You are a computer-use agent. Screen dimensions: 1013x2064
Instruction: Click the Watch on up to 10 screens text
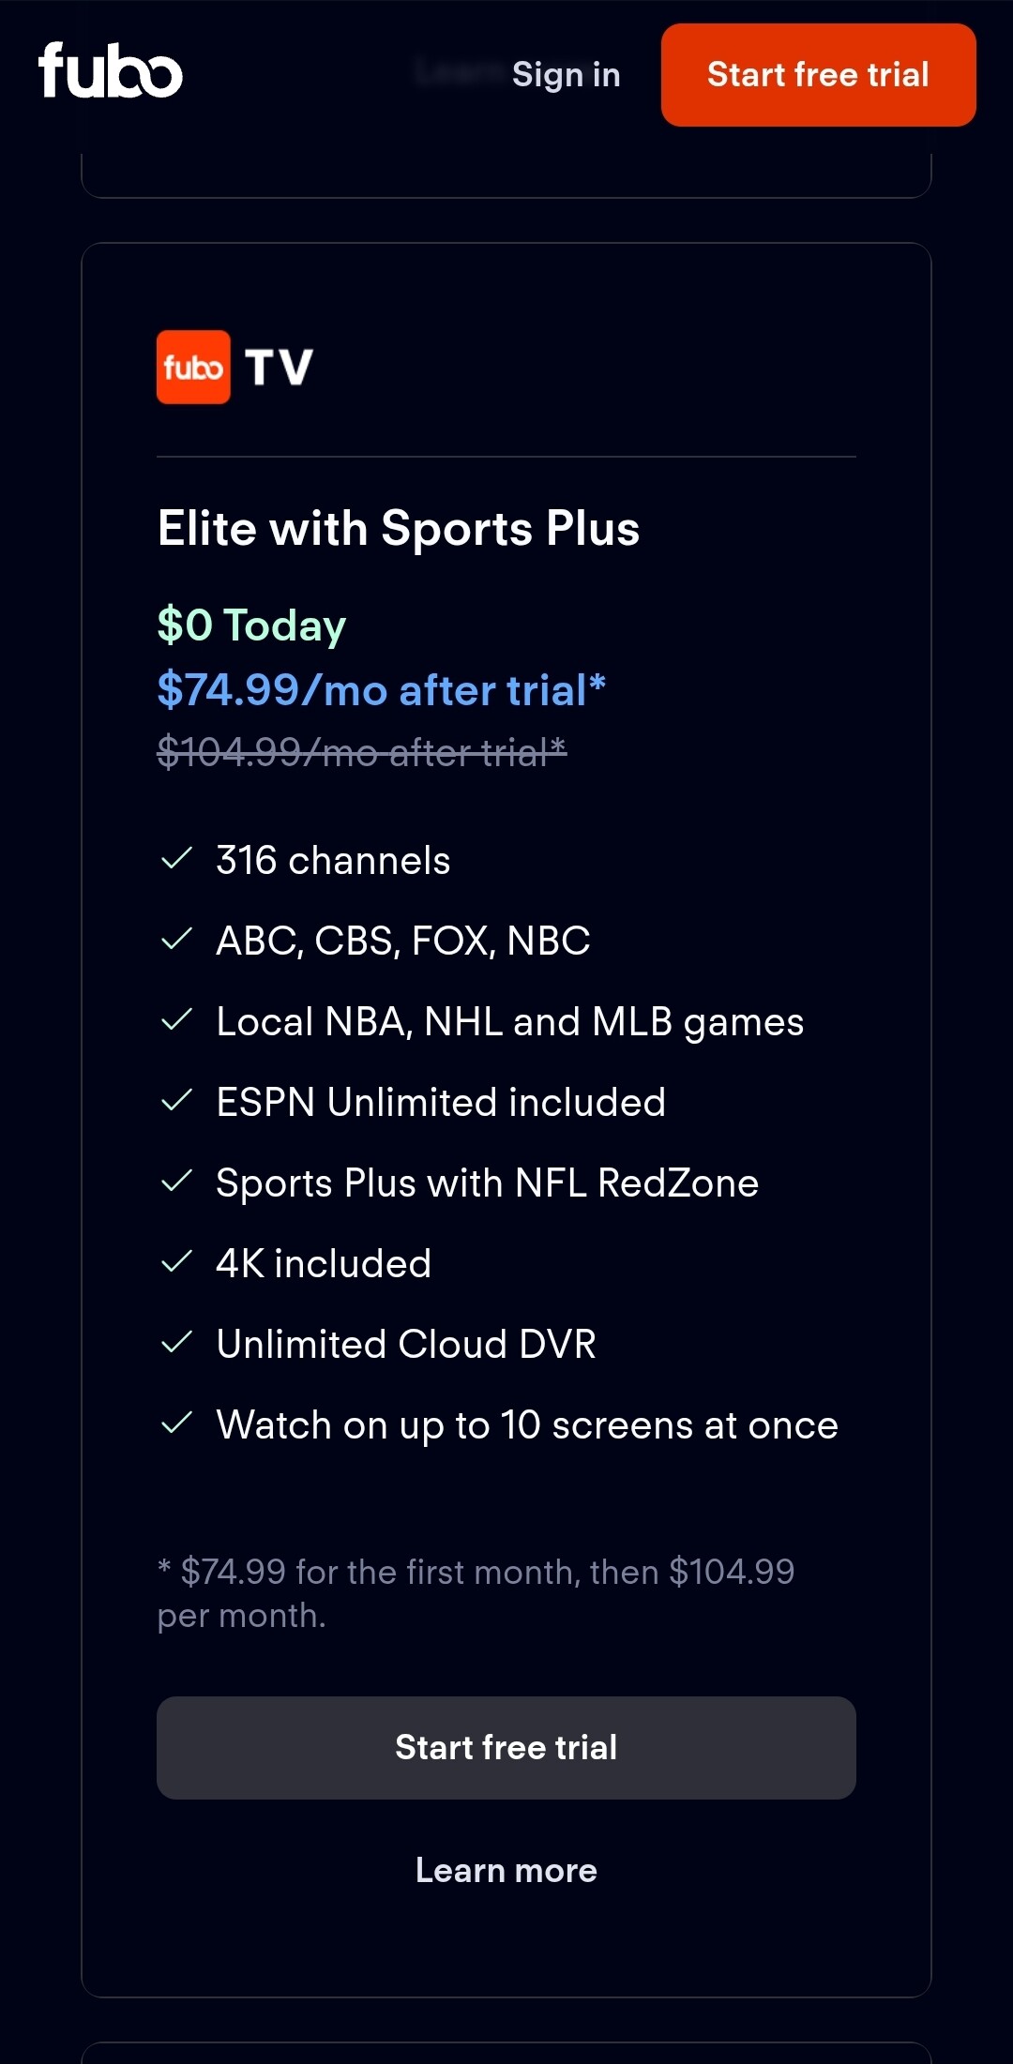(527, 1424)
